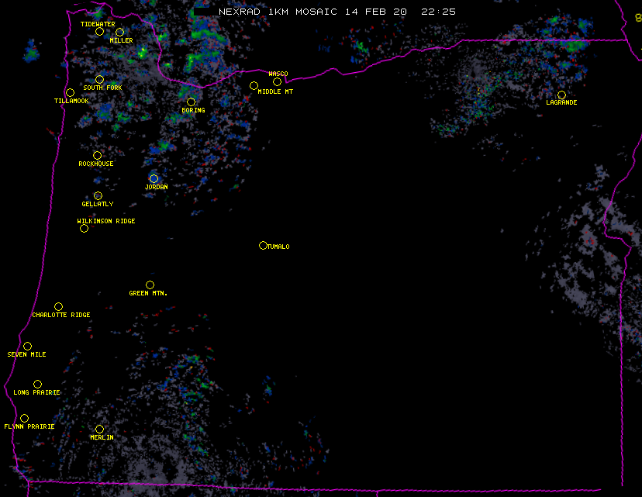This screenshot has height=497, width=642.
Task: Select the Seven Mile station marker
Action: 27,346
